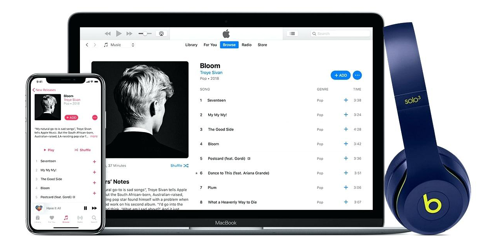The width and height of the screenshot is (478, 250).
Task: Open the blue more options ellipsis in iTunes
Action: (357, 75)
